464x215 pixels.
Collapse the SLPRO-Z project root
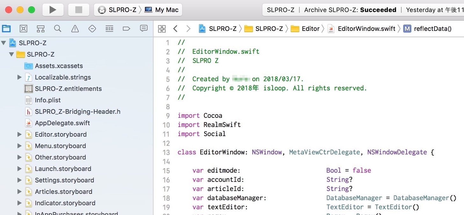pos(4,43)
